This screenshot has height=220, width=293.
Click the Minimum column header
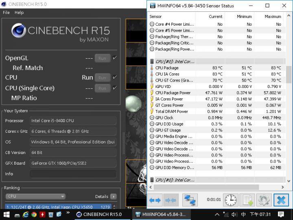click(239, 16)
